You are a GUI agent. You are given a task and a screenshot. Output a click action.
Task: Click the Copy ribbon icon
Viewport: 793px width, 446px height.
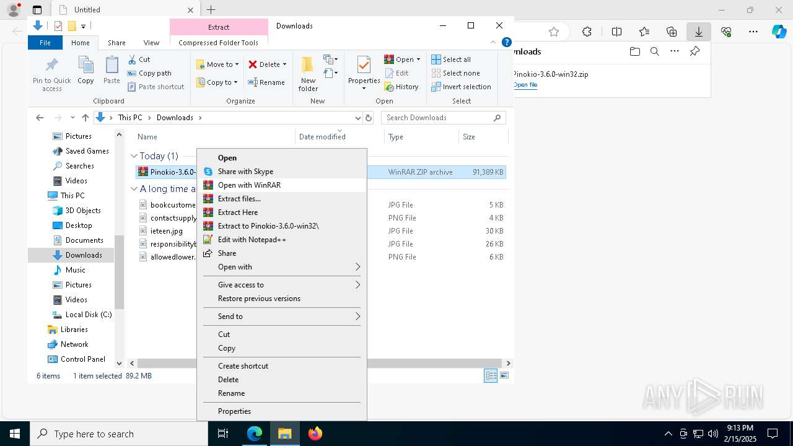click(x=85, y=64)
